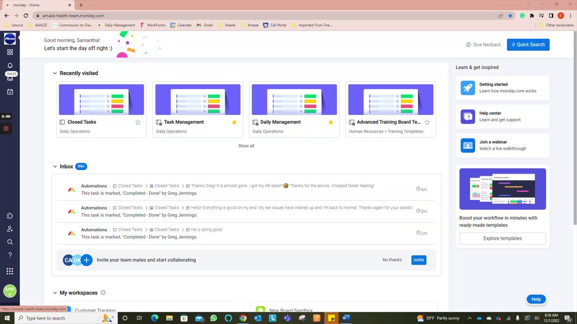Open the Chrome extensions puzzle icon
Viewport: 577px width, 324px height.
coord(532,15)
